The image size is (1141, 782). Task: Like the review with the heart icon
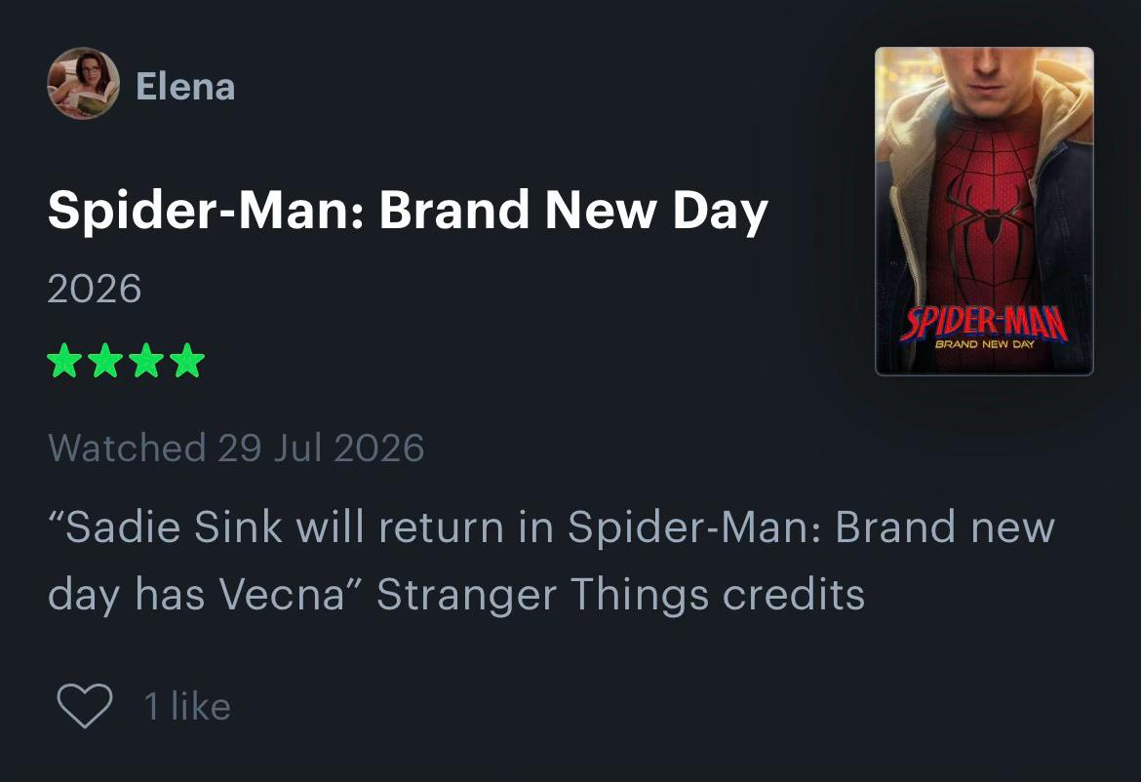point(85,706)
